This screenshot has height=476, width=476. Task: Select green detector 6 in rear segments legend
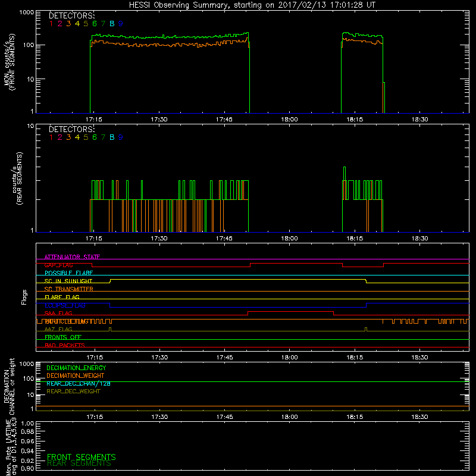pyautogui.click(x=95, y=137)
